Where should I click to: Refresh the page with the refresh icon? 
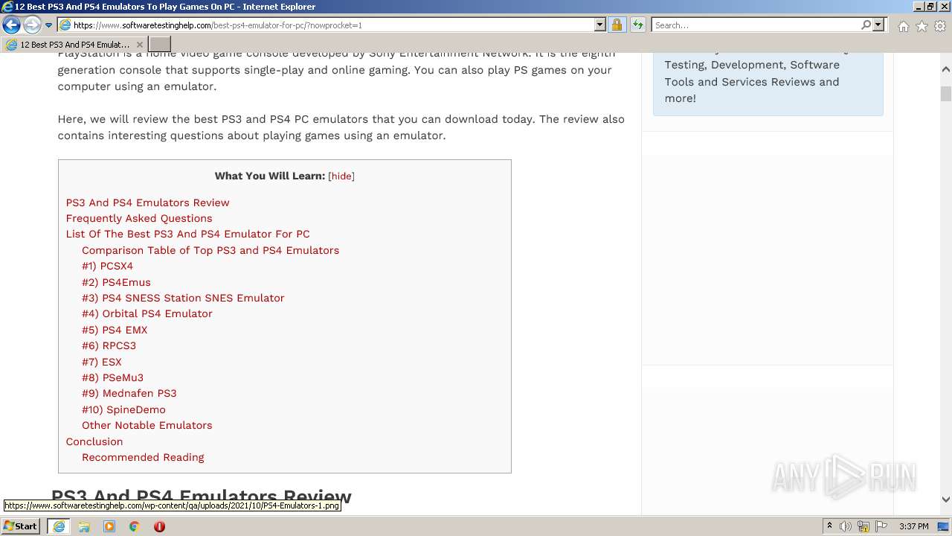(638, 25)
